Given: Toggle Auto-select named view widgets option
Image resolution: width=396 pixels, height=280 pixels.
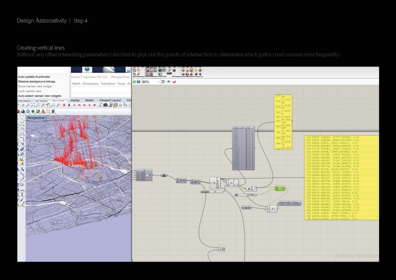Looking at the screenshot, I should 41,96.
